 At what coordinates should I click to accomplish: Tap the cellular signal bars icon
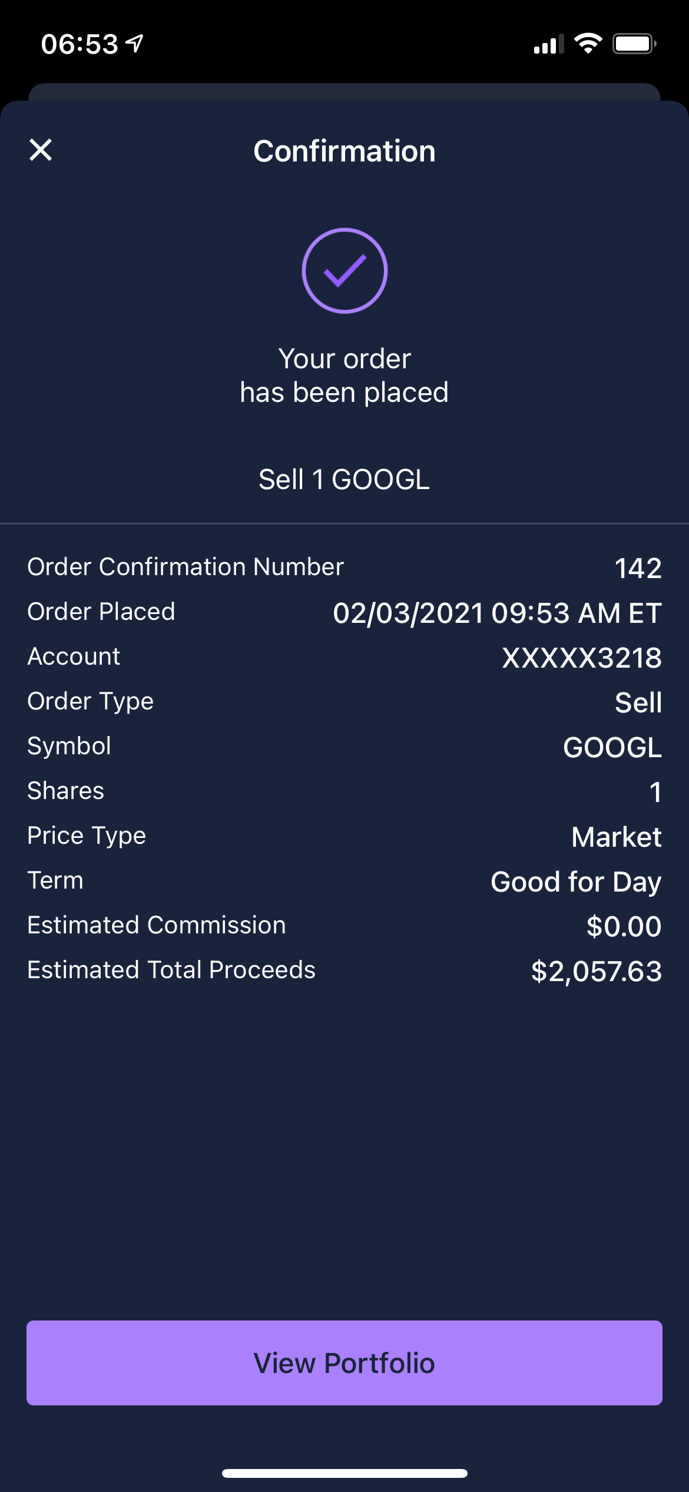click(x=548, y=44)
